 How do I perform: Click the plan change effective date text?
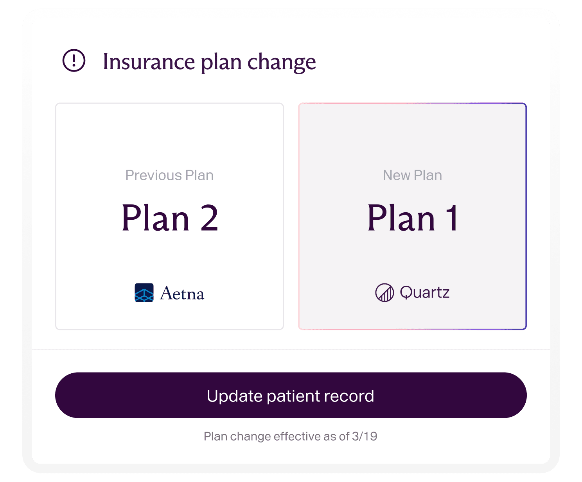pos(291,435)
